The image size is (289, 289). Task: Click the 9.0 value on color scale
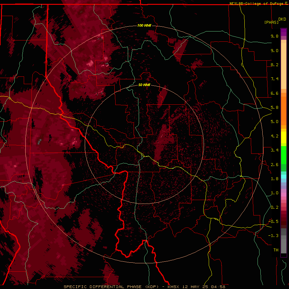pos(275,50)
